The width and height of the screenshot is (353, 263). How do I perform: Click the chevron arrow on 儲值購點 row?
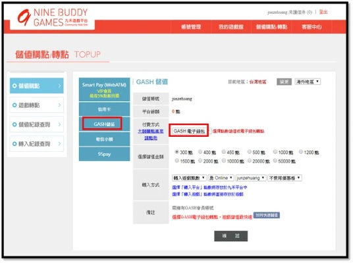click(x=59, y=86)
